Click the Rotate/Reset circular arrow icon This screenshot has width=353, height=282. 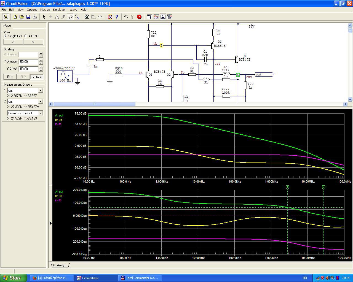point(126,17)
